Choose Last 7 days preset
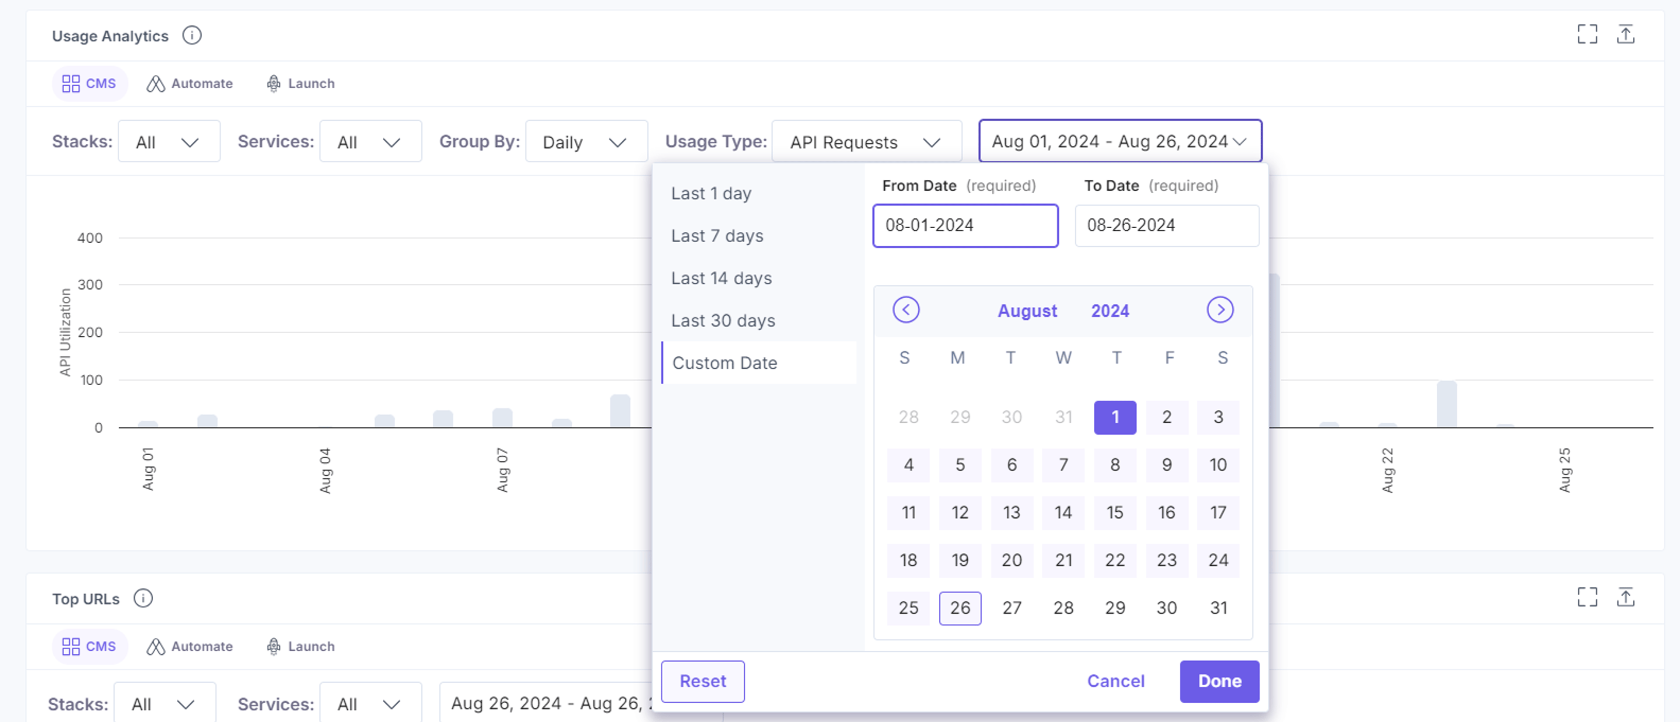1680x722 pixels. [759, 236]
